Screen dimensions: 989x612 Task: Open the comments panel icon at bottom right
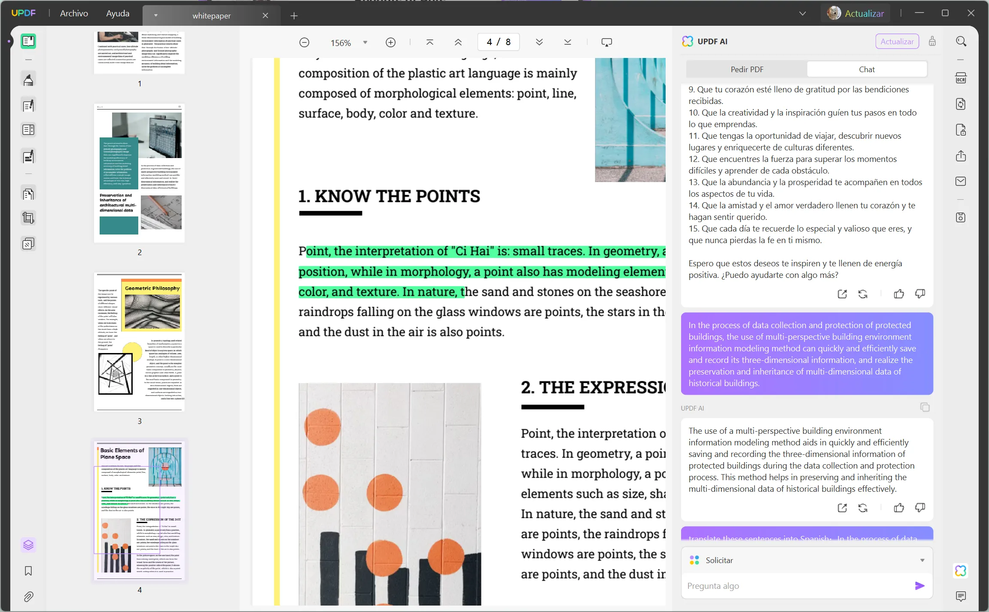(x=961, y=596)
